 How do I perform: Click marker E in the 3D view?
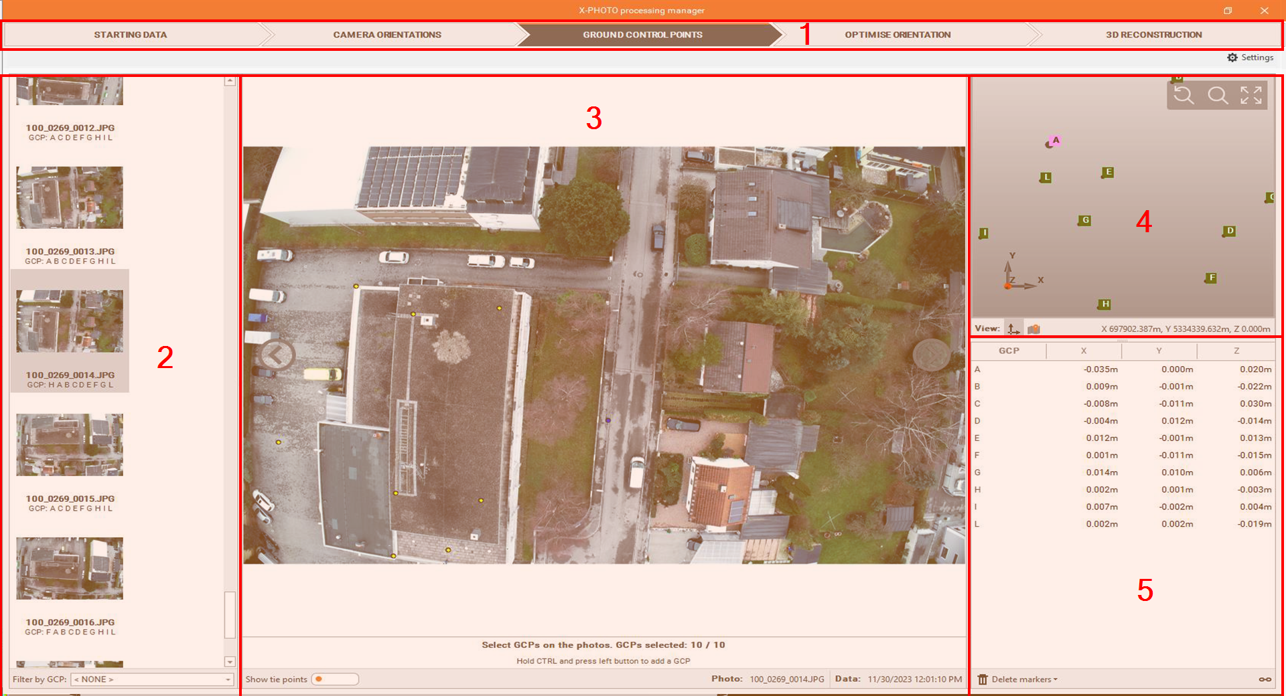pos(1108,173)
